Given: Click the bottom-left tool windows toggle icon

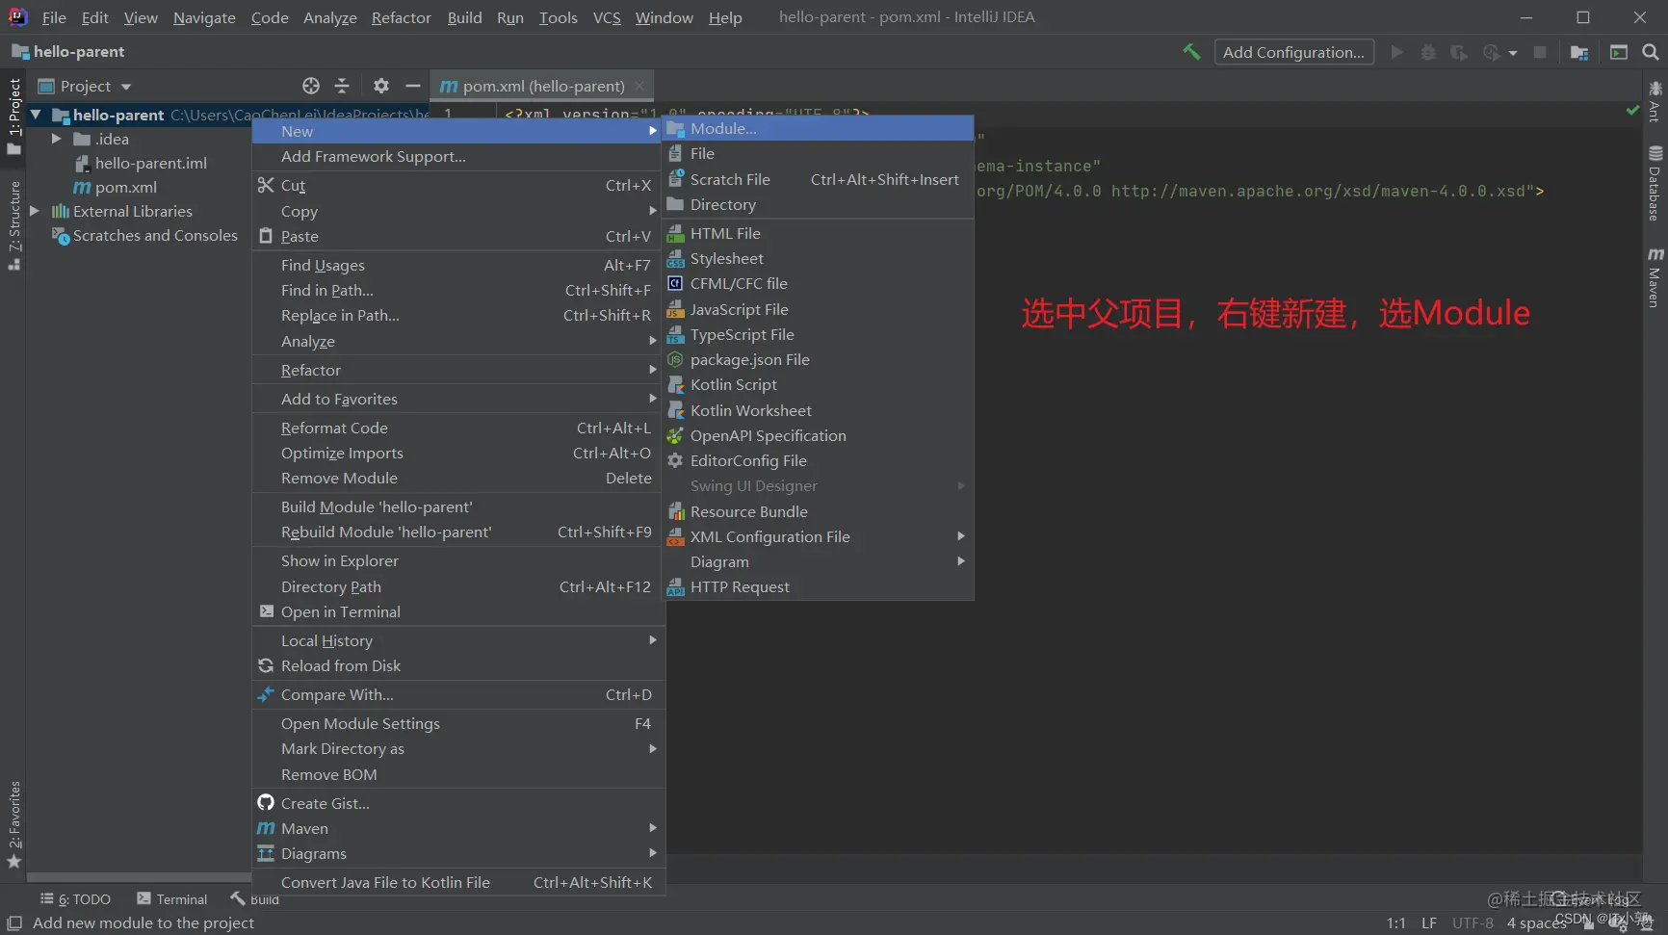Looking at the screenshot, I should (x=14, y=922).
